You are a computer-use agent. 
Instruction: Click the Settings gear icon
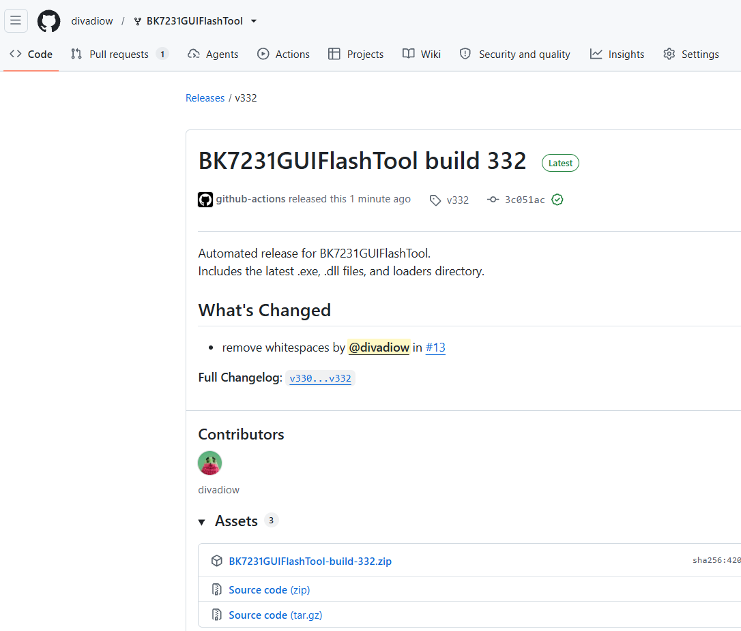coord(669,54)
